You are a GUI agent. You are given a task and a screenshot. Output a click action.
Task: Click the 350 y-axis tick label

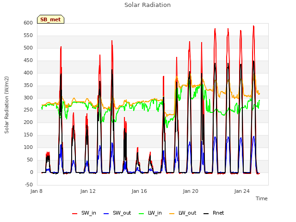28,85
